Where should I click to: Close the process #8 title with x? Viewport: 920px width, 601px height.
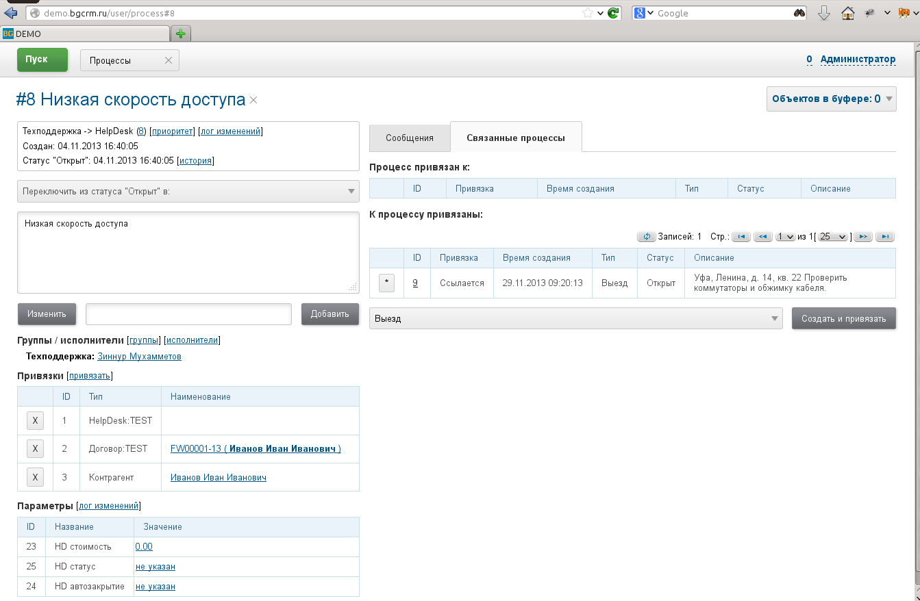coord(253,101)
